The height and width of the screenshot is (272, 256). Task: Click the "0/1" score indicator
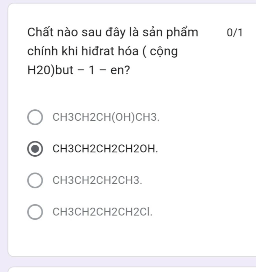[x=234, y=33]
